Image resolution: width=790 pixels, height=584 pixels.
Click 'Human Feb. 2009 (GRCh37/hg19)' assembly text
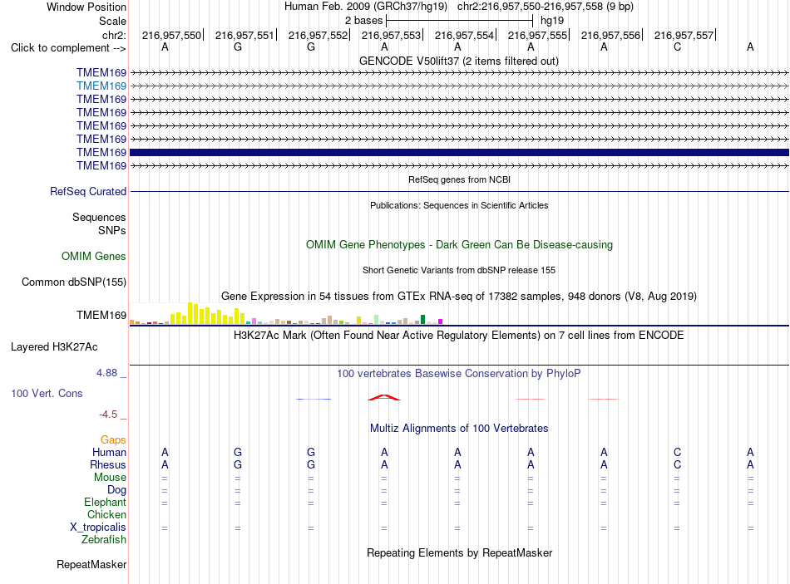pyautogui.click(x=366, y=7)
